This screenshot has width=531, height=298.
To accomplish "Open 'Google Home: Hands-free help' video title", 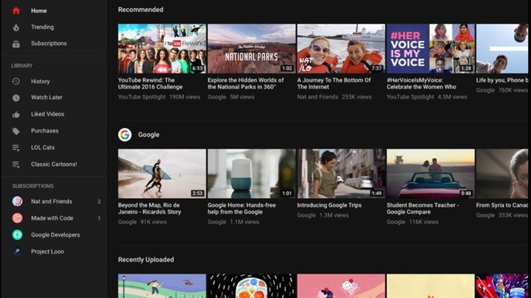I will 241,209.
